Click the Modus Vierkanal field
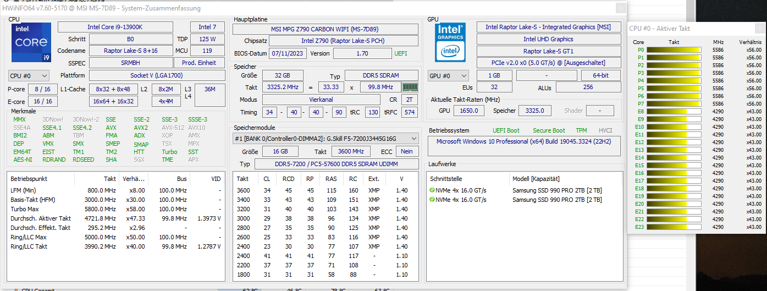The width and height of the screenshot is (767, 291). coord(321,100)
